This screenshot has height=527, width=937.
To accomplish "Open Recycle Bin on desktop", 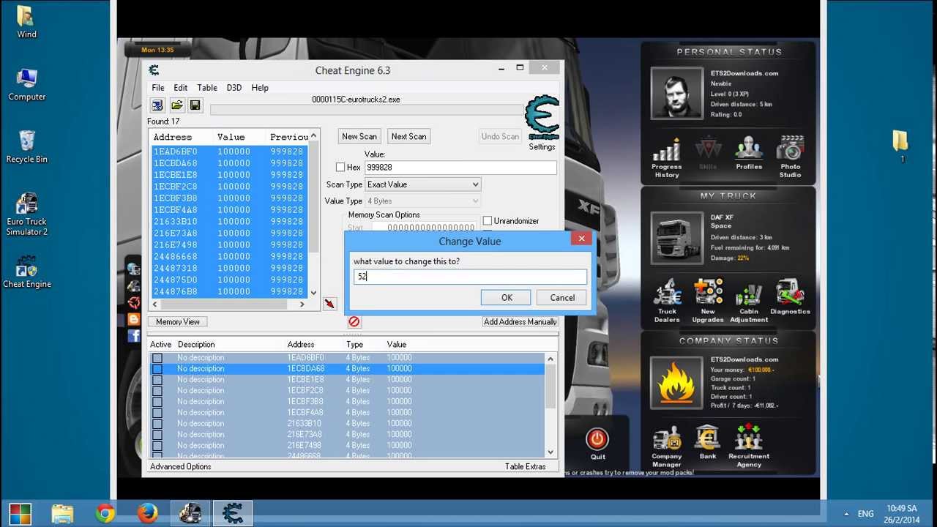I will [x=27, y=147].
